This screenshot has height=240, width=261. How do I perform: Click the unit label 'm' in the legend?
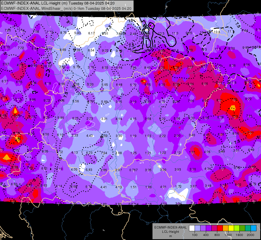(170, 236)
